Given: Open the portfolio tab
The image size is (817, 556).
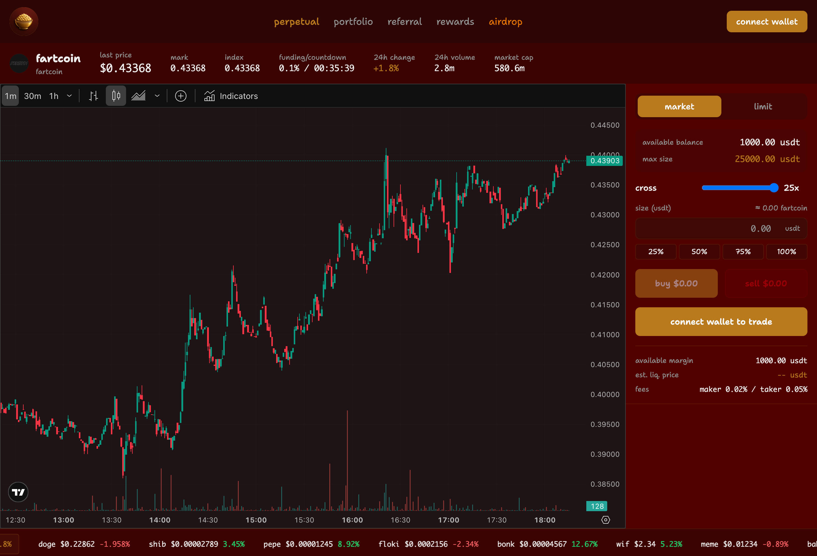Looking at the screenshot, I should [x=353, y=22].
